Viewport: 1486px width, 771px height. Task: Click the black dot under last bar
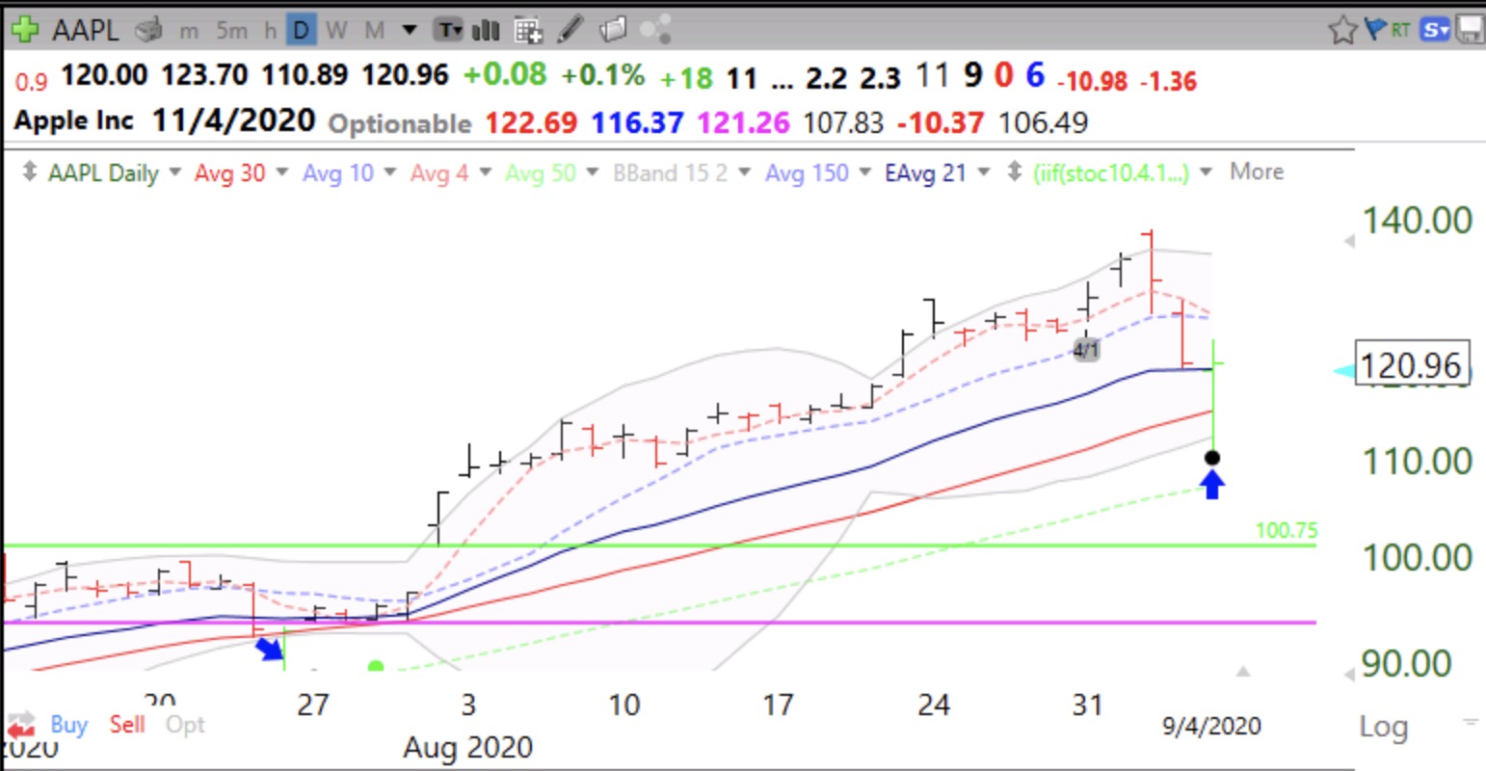pos(1212,458)
